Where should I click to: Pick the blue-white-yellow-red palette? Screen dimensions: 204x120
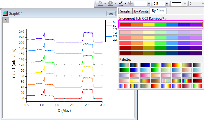[x=166, y=86]
